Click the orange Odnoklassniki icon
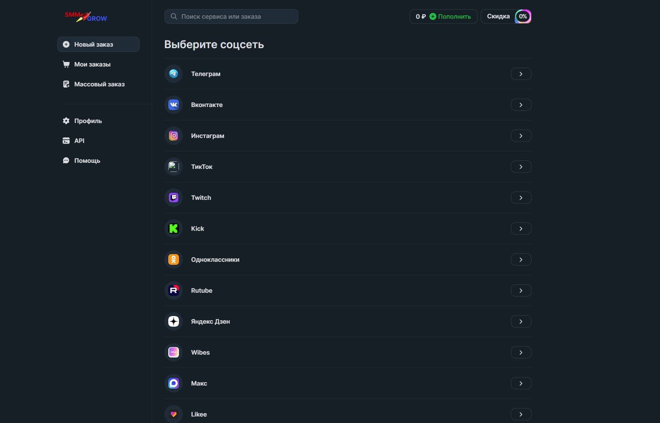This screenshot has width=660, height=423. tap(174, 259)
